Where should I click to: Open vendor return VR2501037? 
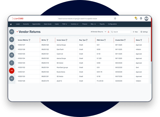[x=21, y=45]
